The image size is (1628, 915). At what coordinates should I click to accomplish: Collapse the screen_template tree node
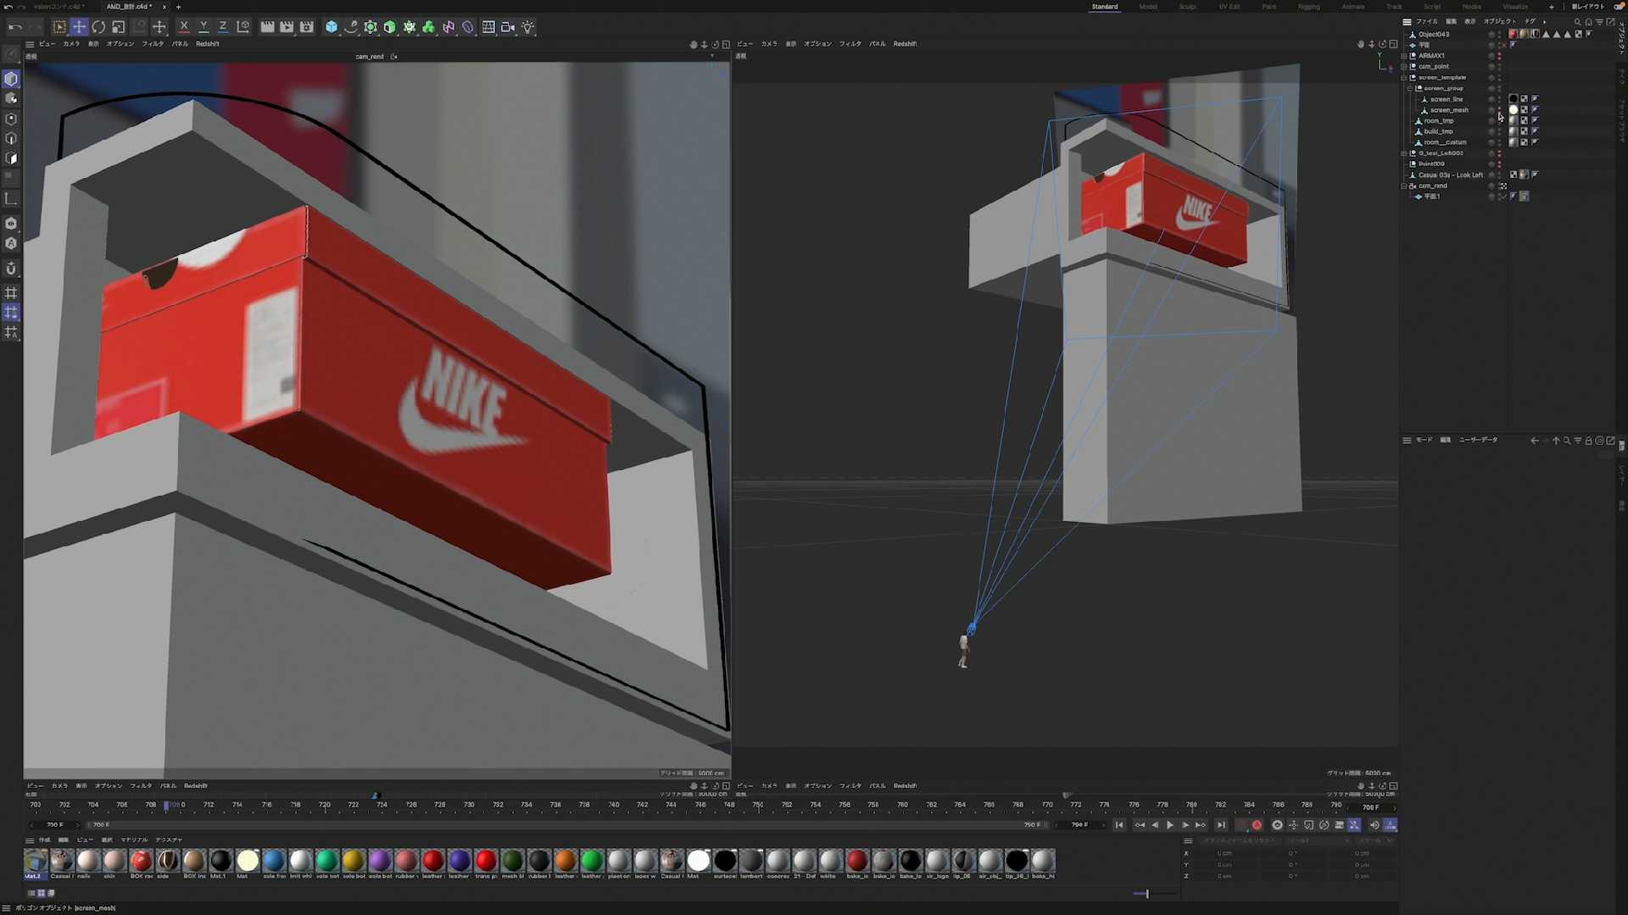tap(1404, 78)
